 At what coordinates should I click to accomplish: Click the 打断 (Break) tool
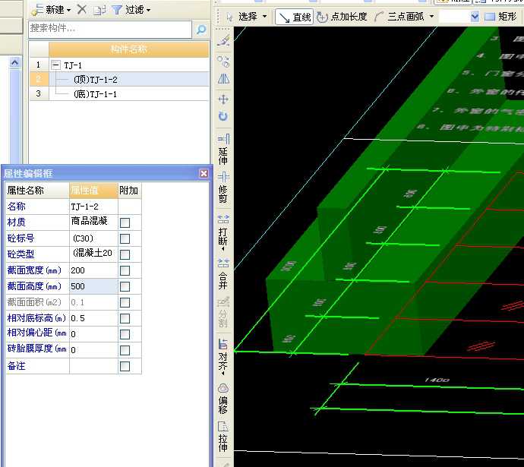223,232
